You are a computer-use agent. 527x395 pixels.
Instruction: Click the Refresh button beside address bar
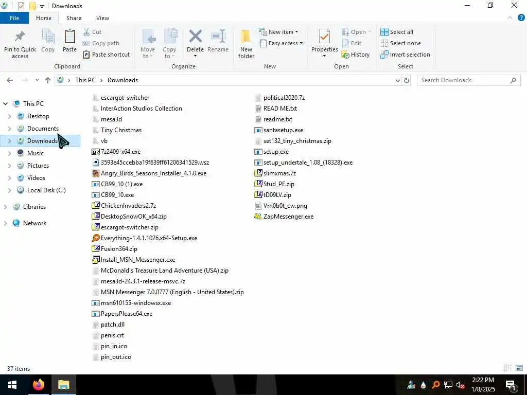(407, 80)
